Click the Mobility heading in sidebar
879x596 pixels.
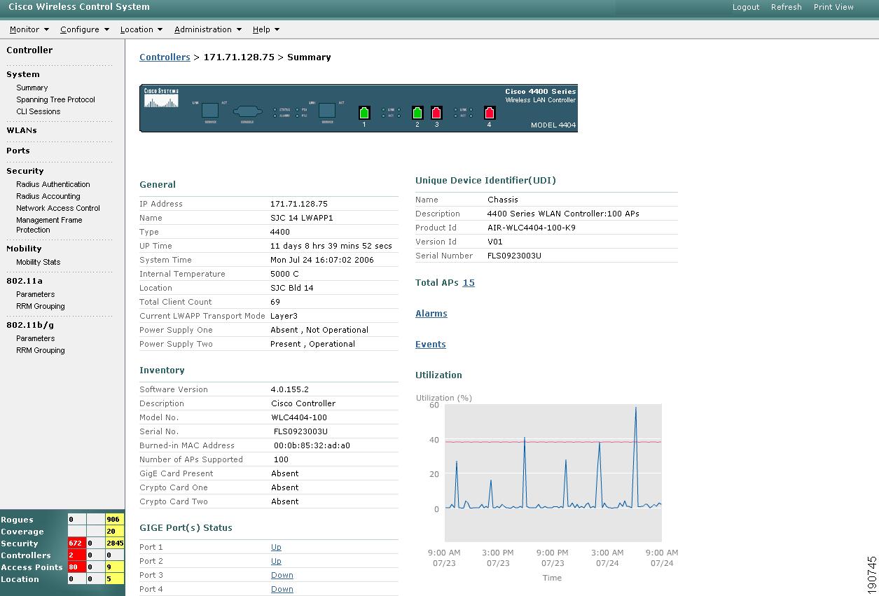[24, 249]
